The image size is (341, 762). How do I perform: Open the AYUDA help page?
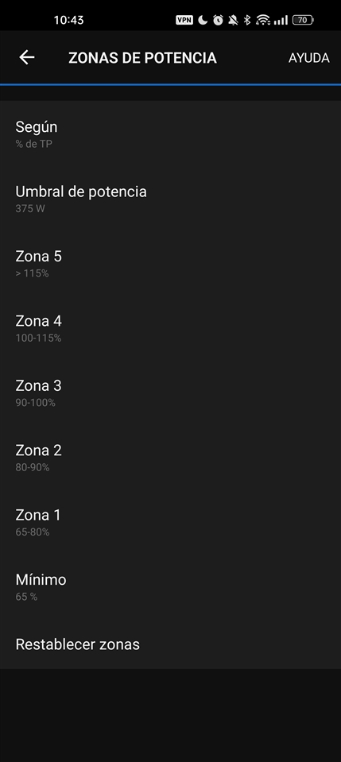pyautogui.click(x=309, y=58)
